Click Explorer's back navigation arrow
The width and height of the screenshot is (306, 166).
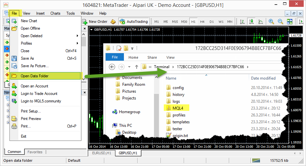[x=112, y=67]
